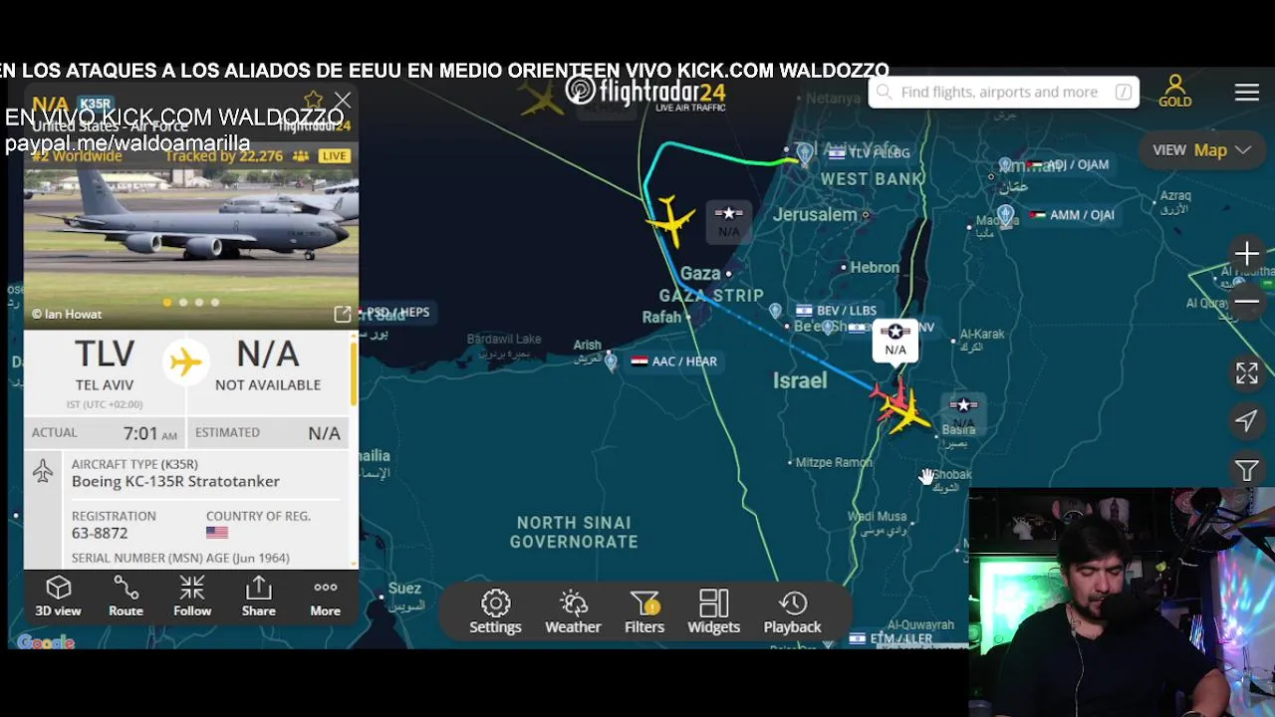This screenshot has height=717, width=1275.
Task: Show the Route of selected aircraft
Action: click(x=126, y=597)
